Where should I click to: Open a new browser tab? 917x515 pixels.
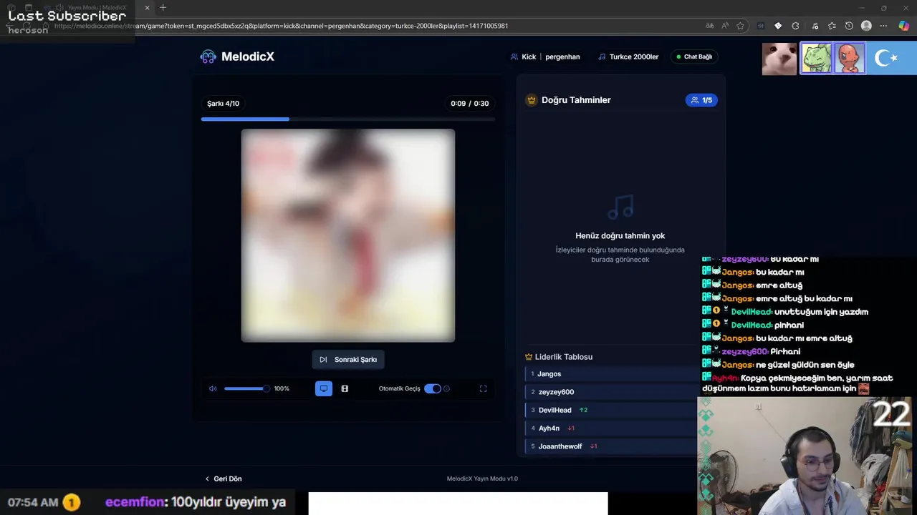pos(163,8)
